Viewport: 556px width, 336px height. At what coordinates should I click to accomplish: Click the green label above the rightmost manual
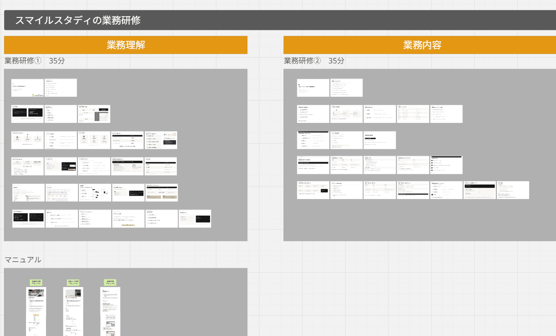pyautogui.click(x=110, y=282)
